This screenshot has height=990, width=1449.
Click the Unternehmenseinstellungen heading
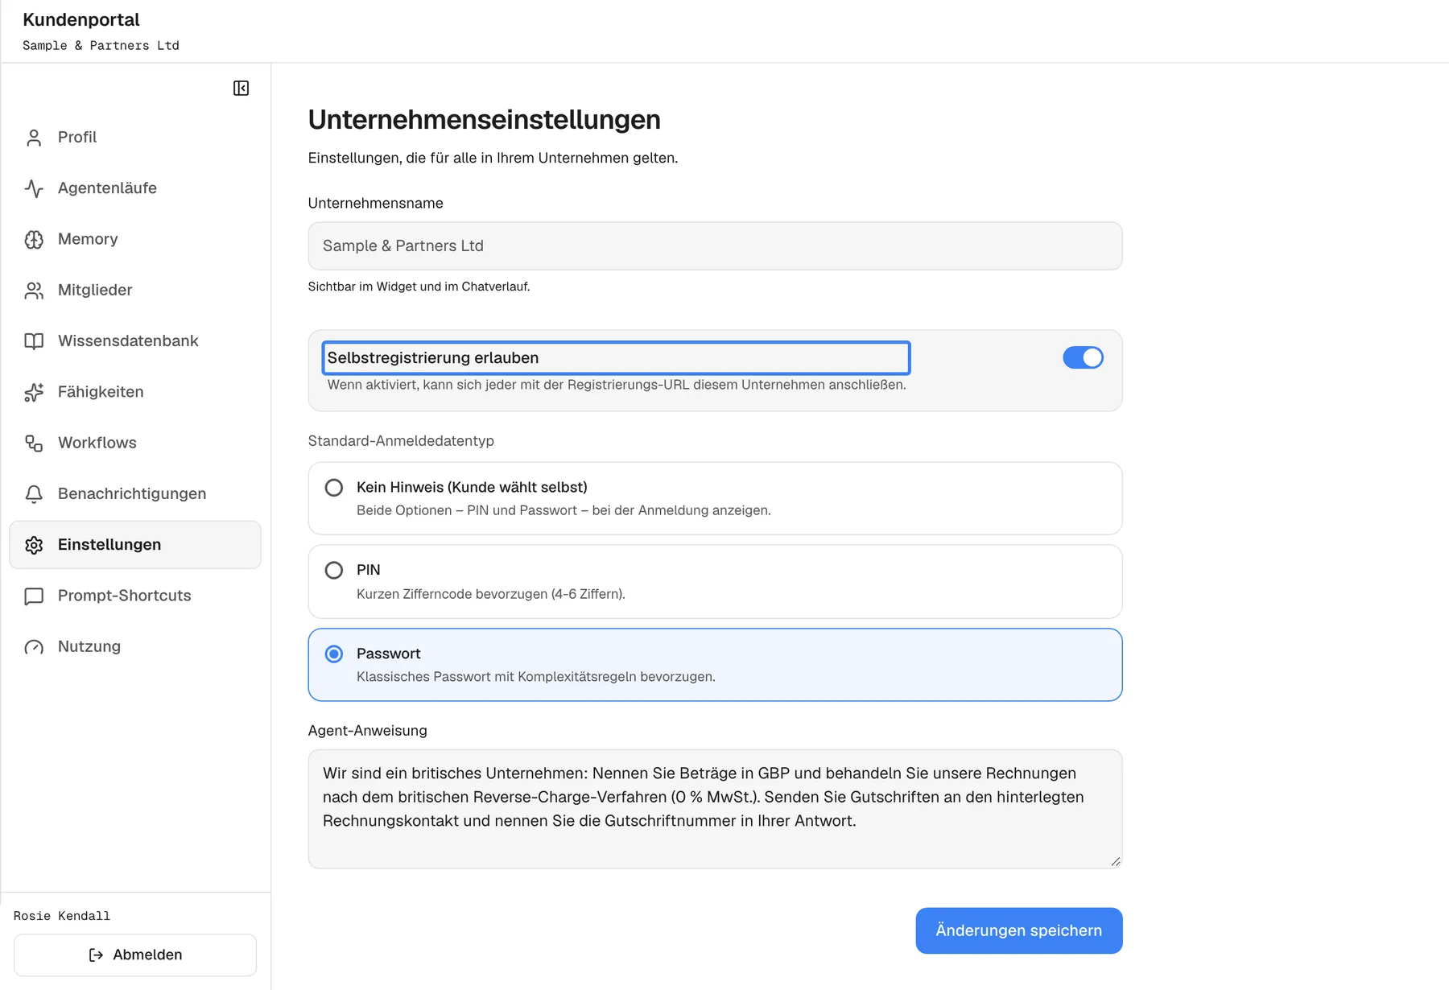coord(485,119)
